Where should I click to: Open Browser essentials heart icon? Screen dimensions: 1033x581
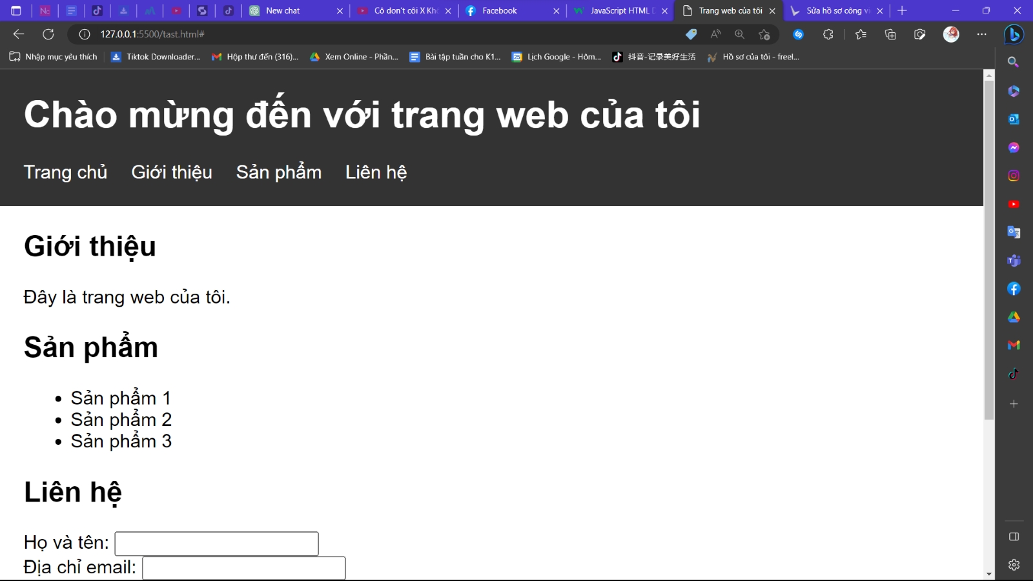tap(920, 34)
